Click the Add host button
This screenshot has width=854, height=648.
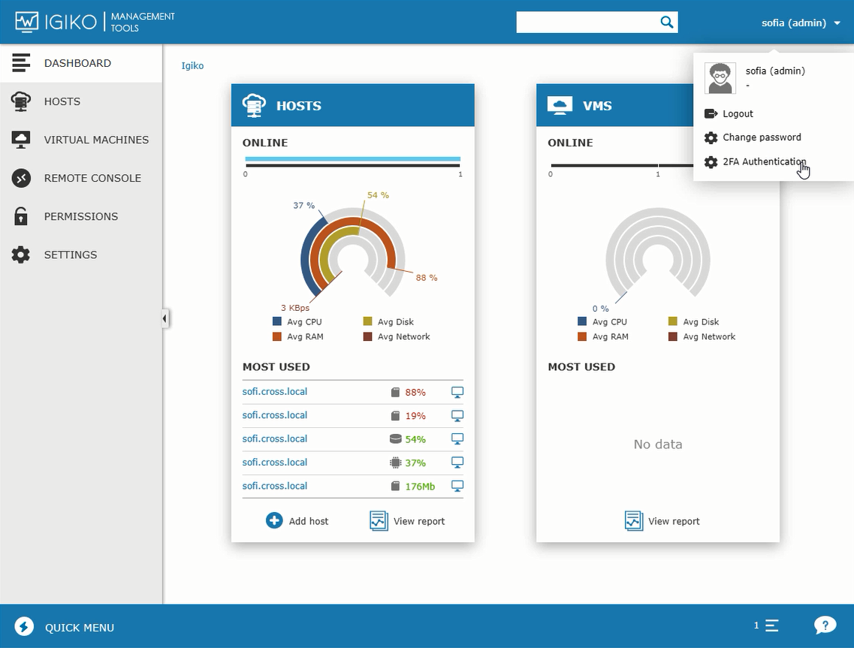pos(297,520)
